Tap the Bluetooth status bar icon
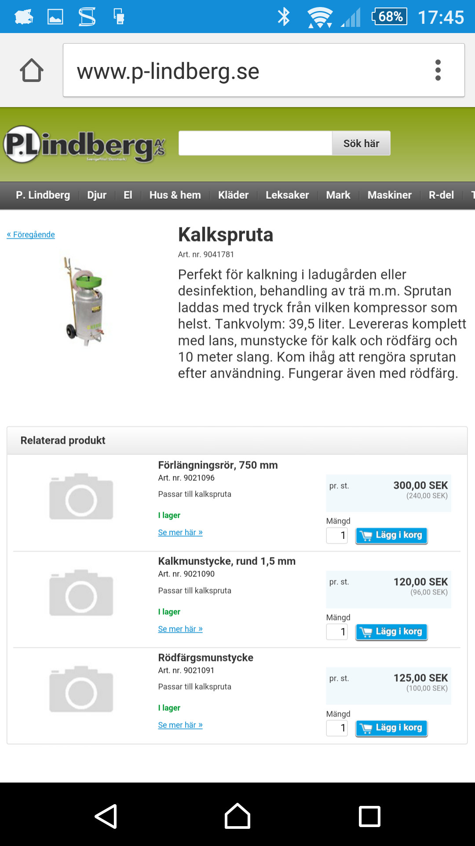Image resolution: width=475 pixels, height=846 pixels. (x=284, y=17)
